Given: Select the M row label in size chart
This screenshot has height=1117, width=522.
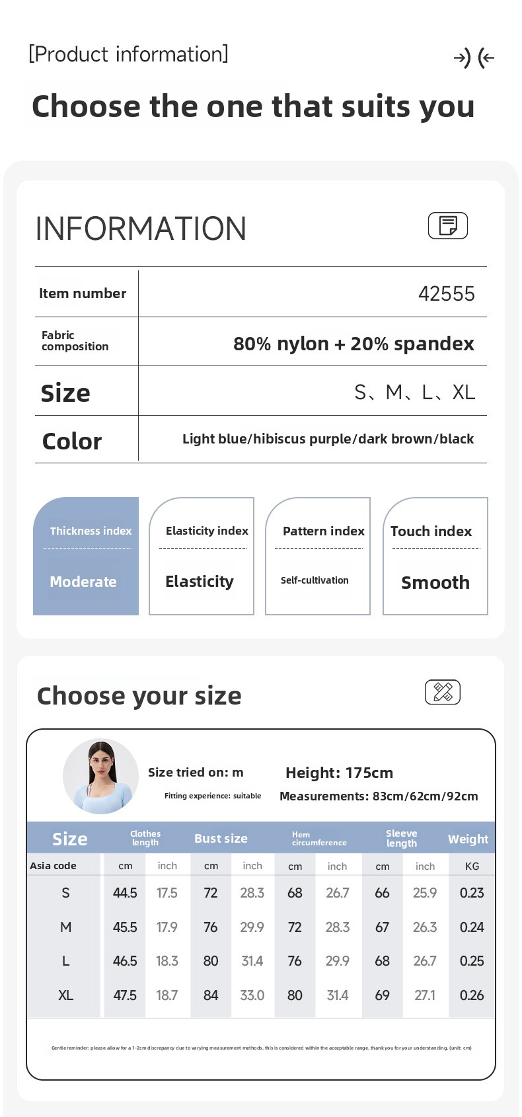Looking at the screenshot, I should point(65,927).
